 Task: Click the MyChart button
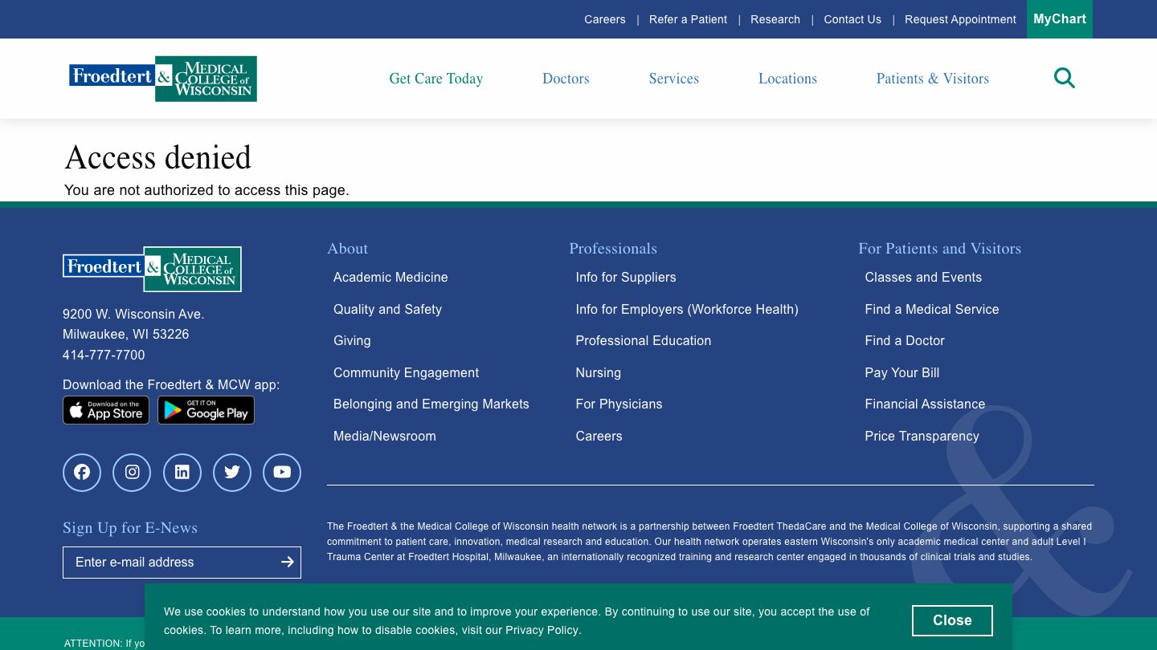tap(1059, 19)
